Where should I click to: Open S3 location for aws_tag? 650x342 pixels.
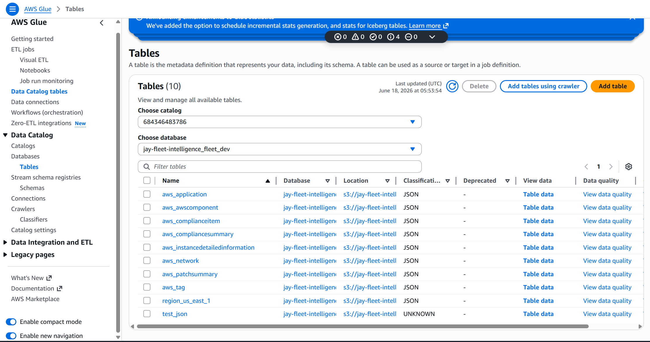(370, 287)
